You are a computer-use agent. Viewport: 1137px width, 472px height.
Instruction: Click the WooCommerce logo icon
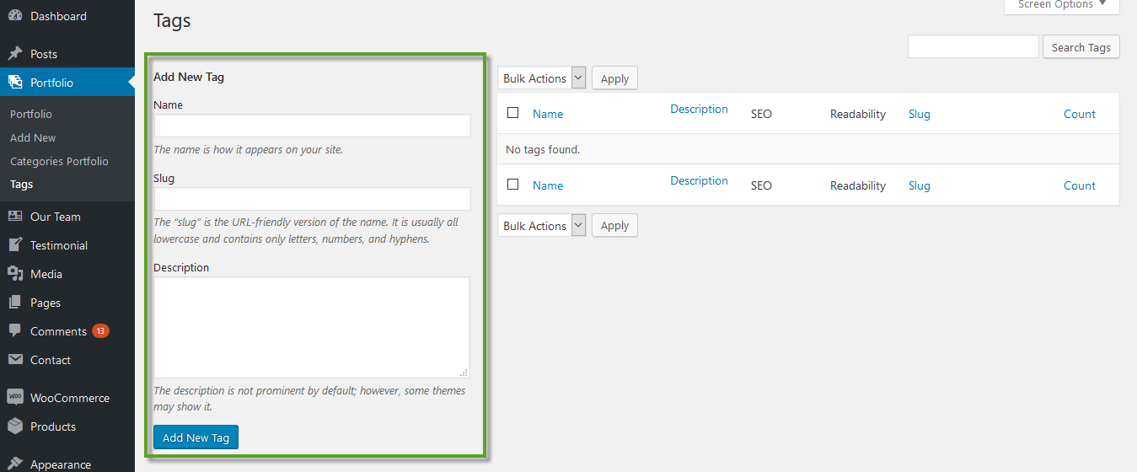point(15,398)
